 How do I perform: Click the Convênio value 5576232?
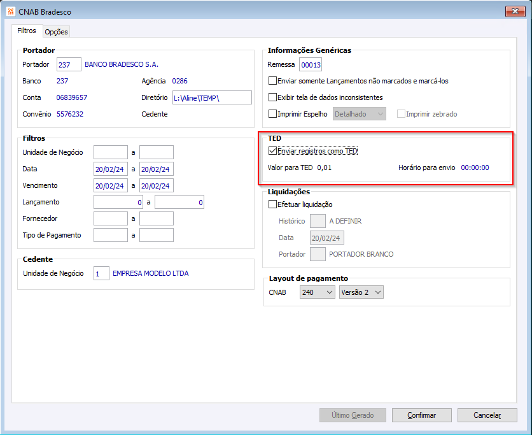point(70,114)
